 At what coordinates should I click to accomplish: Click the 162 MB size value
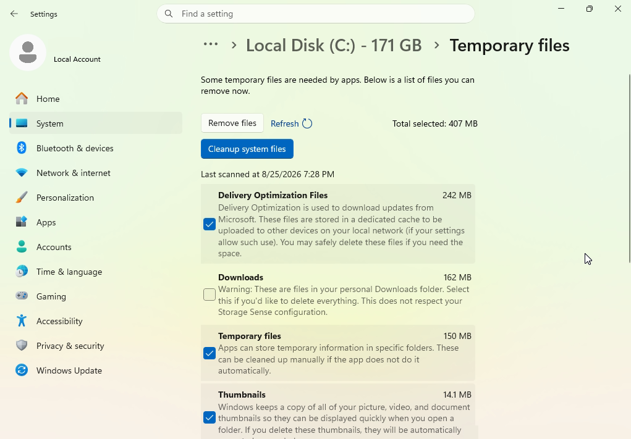pyautogui.click(x=457, y=277)
